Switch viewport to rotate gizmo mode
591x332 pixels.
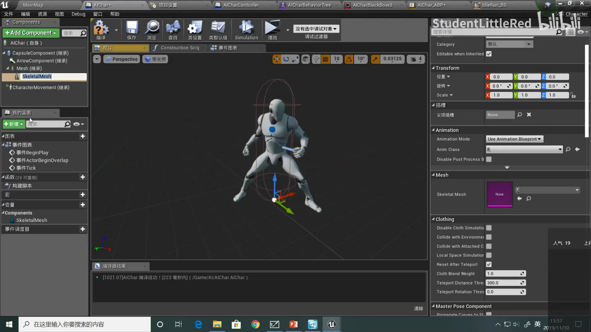pyautogui.click(x=286, y=59)
